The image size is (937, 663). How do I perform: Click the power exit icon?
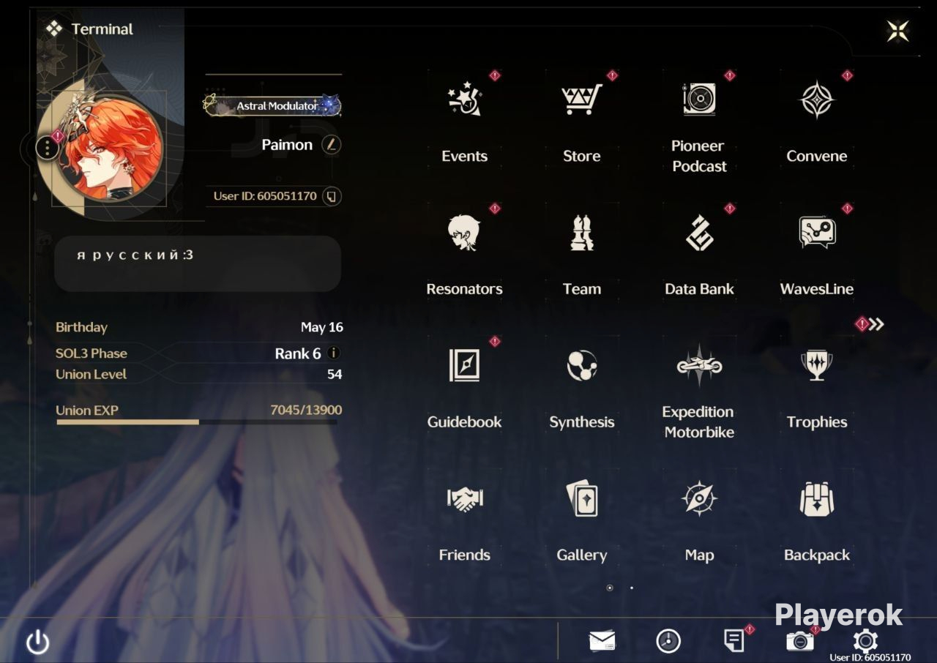(x=38, y=643)
